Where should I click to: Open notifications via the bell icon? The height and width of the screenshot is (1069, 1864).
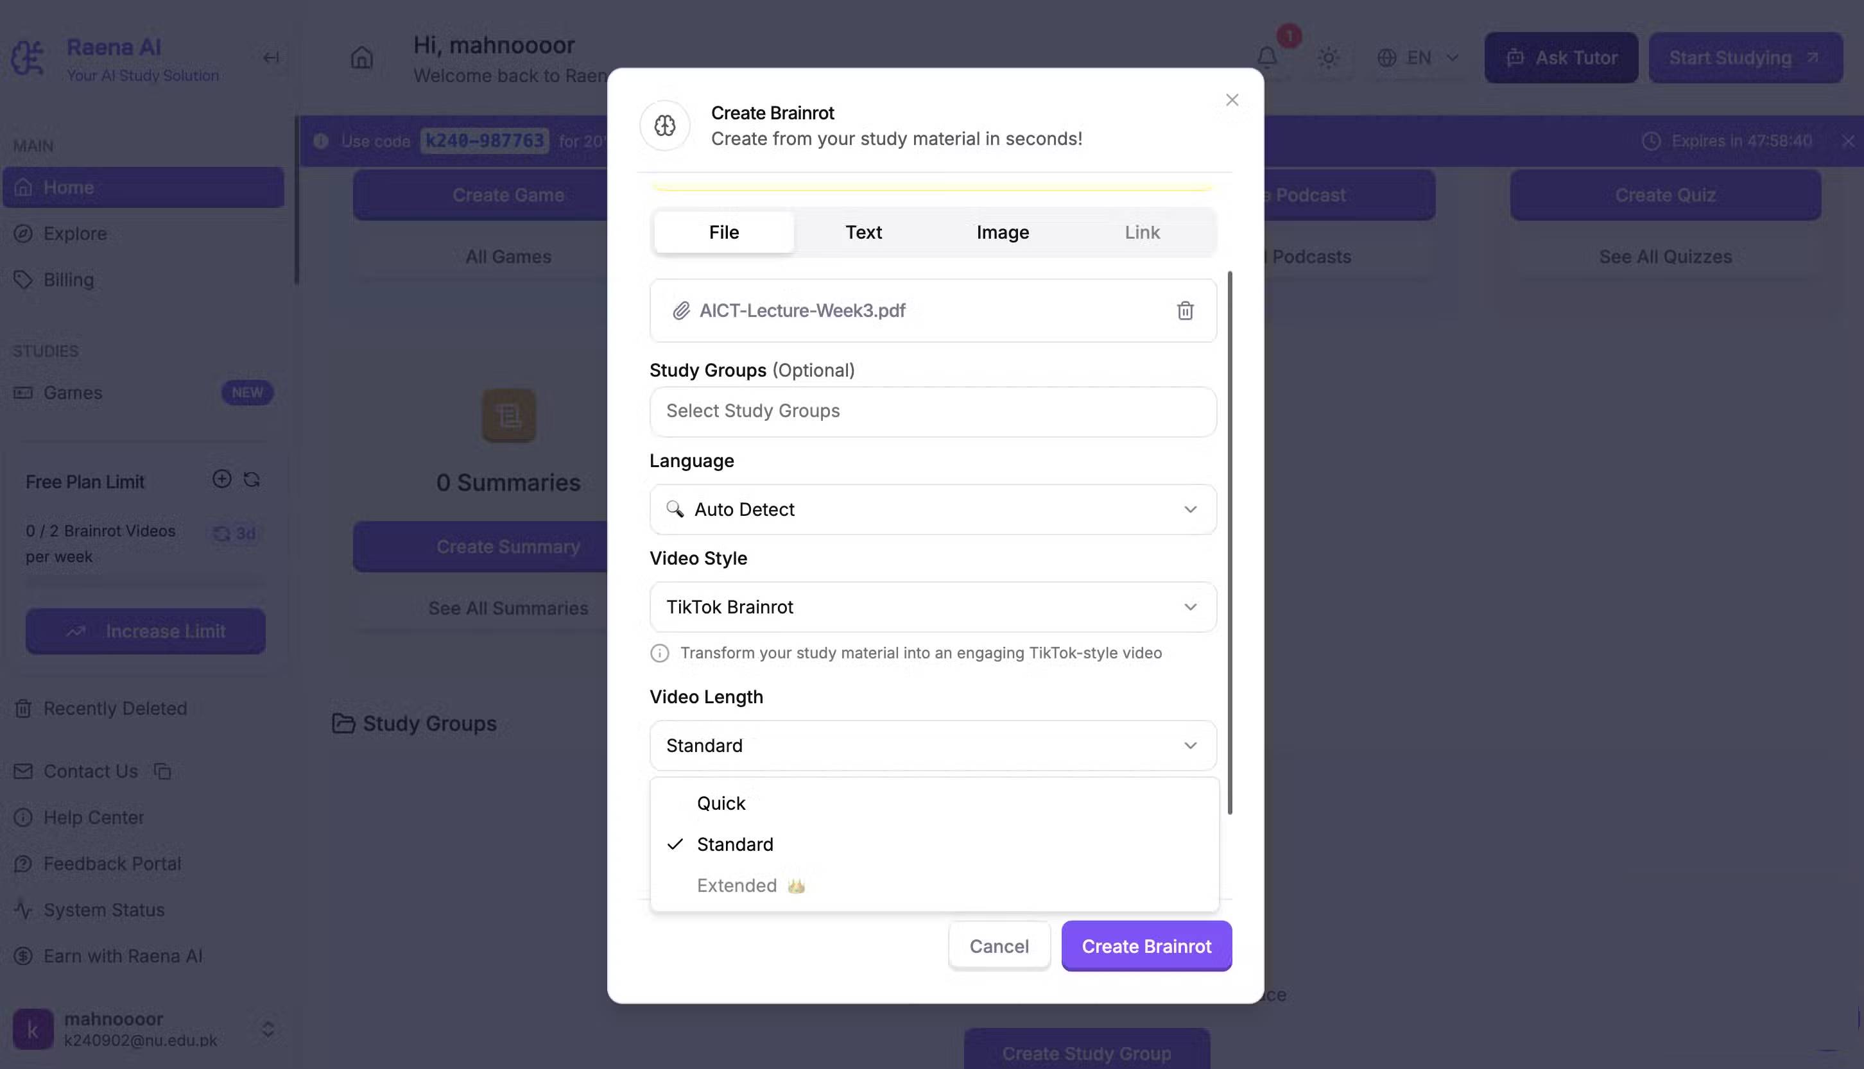pyautogui.click(x=1266, y=58)
